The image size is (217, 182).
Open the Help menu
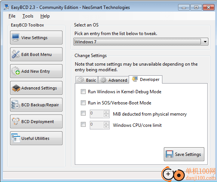coord(45,16)
